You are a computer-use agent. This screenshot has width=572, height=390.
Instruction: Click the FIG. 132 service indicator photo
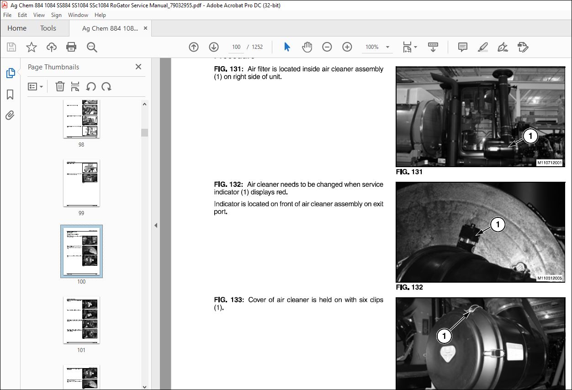pyautogui.click(x=480, y=232)
